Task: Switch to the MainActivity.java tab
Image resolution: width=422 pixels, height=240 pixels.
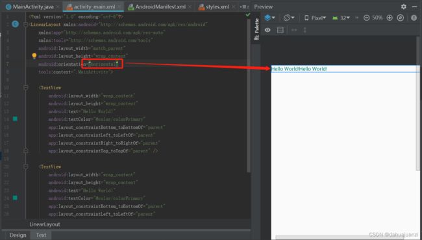Action: pyautogui.click(x=30, y=7)
